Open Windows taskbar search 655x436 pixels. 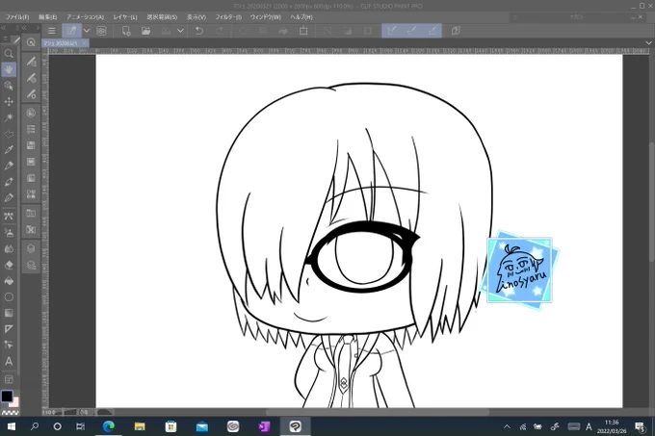click(x=35, y=426)
